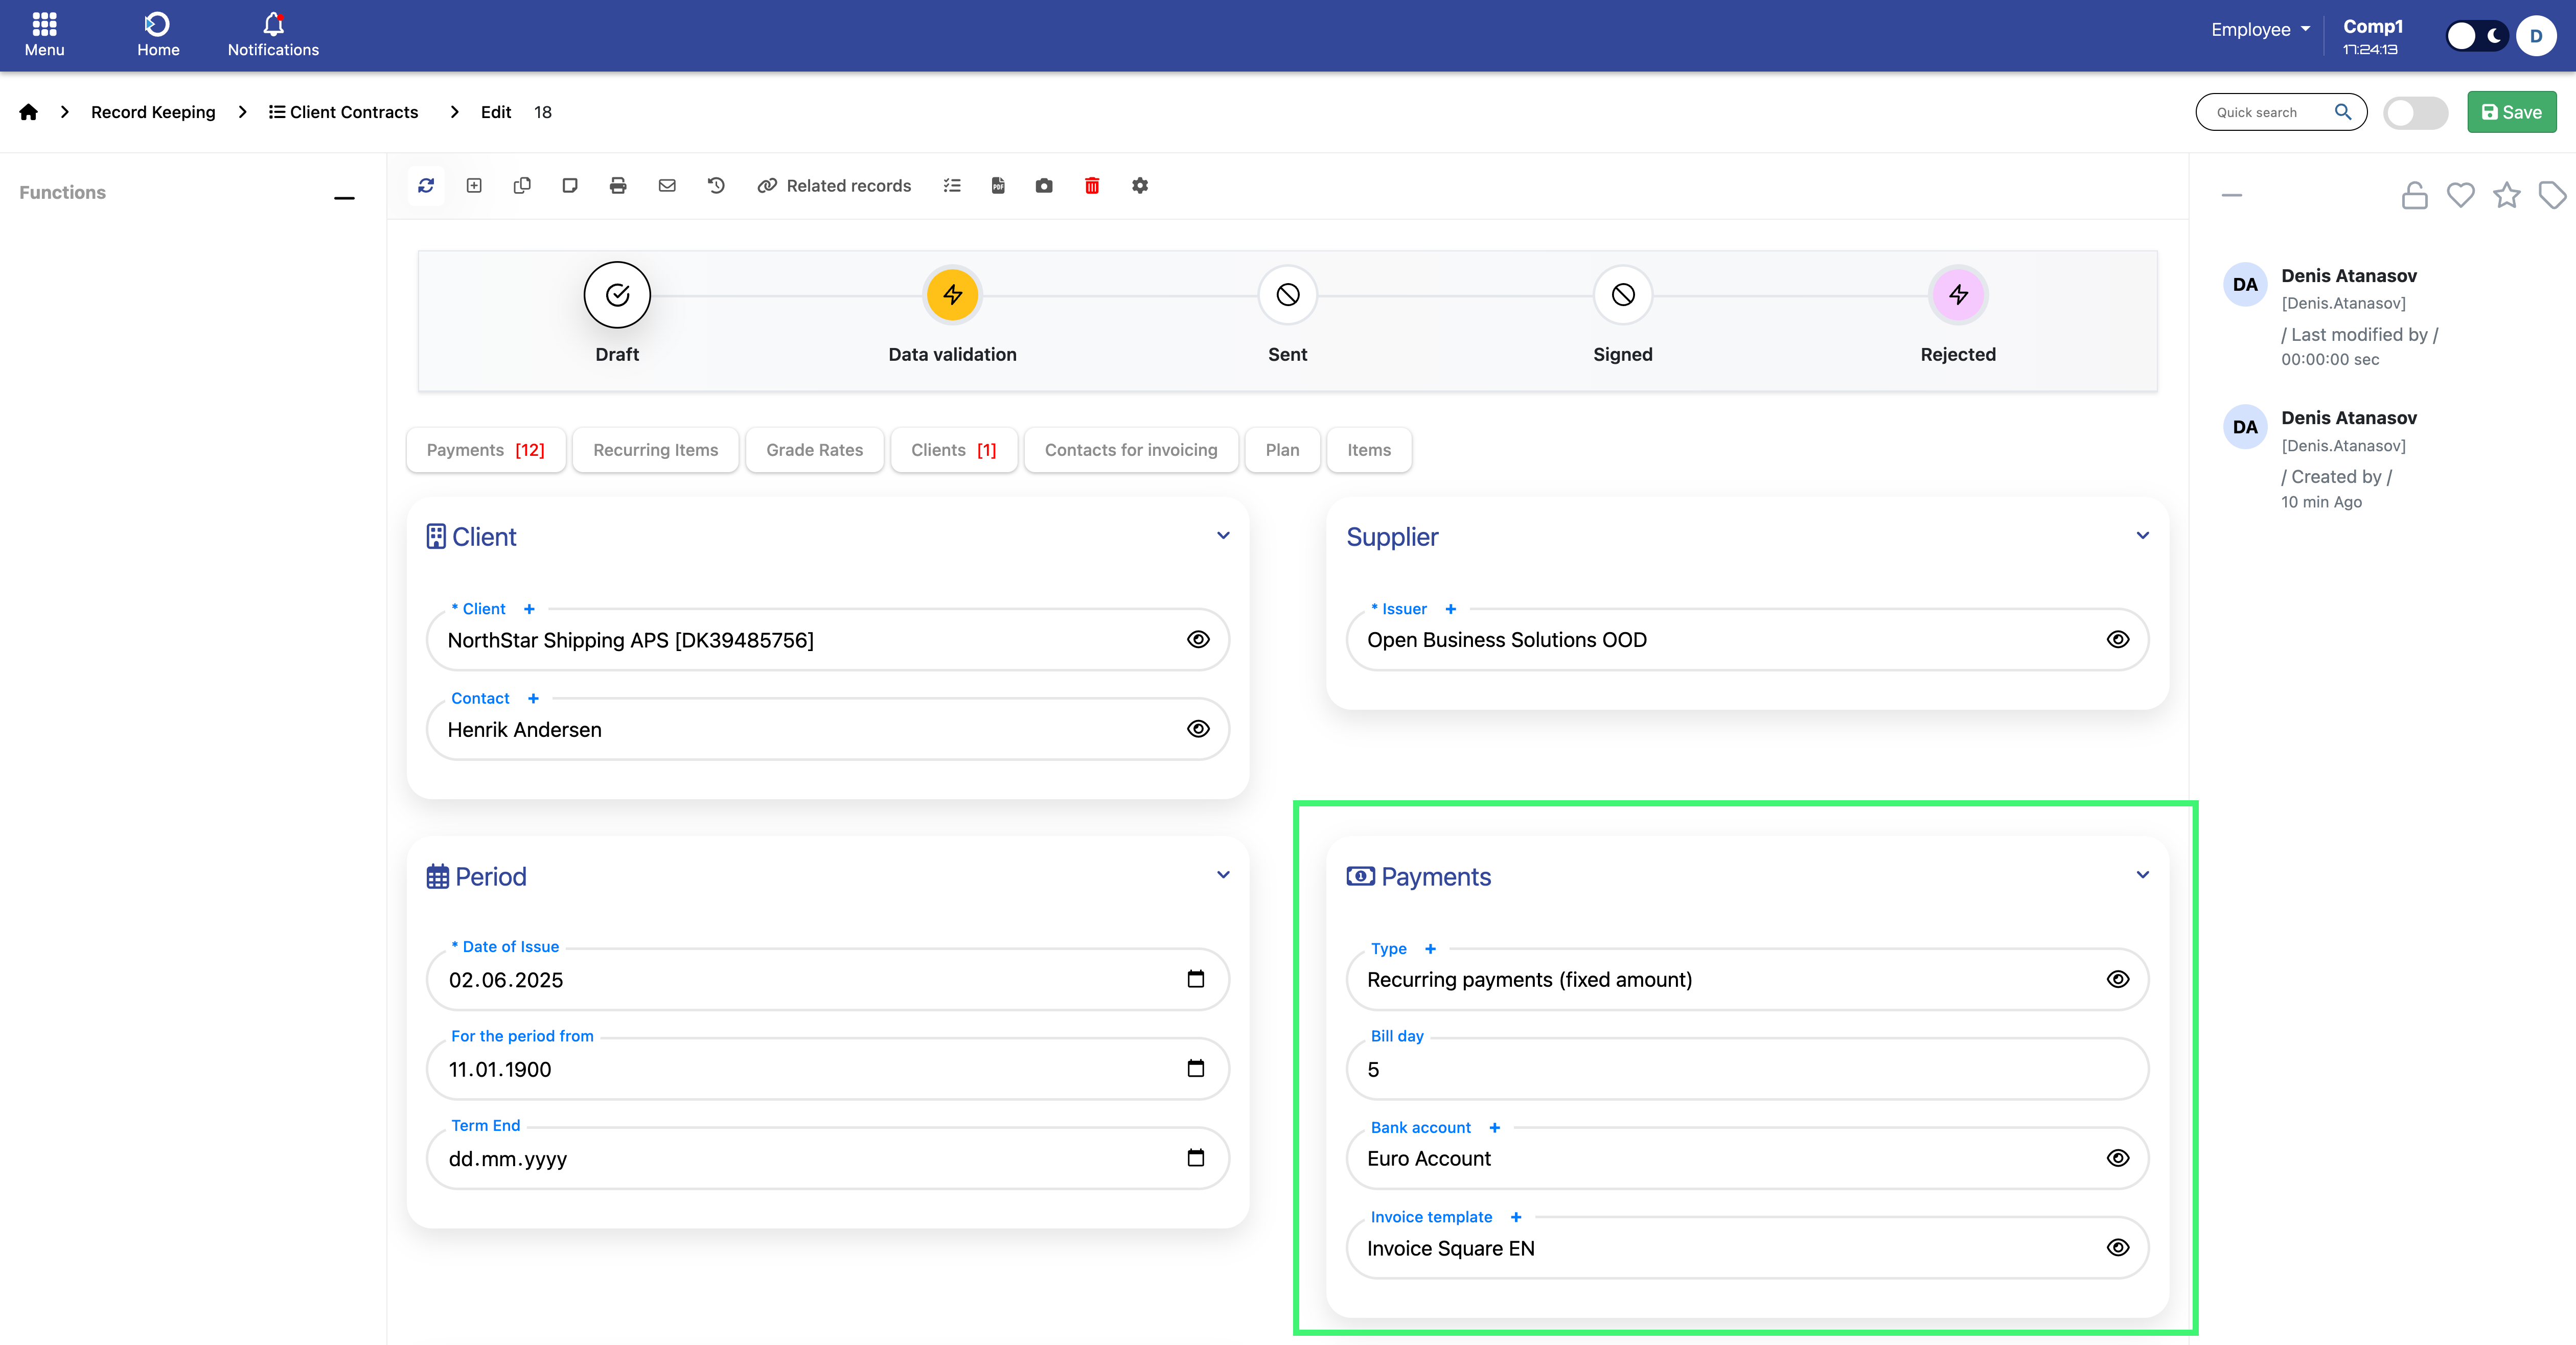Add new Issuer with plus icon

1450,609
